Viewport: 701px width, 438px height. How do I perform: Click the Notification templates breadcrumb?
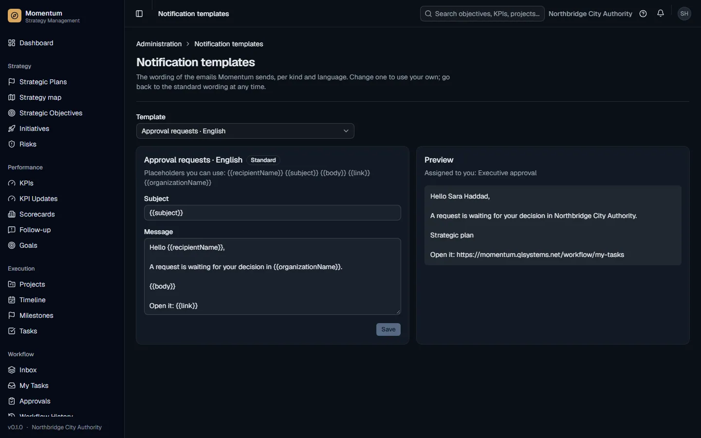click(229, 44)
